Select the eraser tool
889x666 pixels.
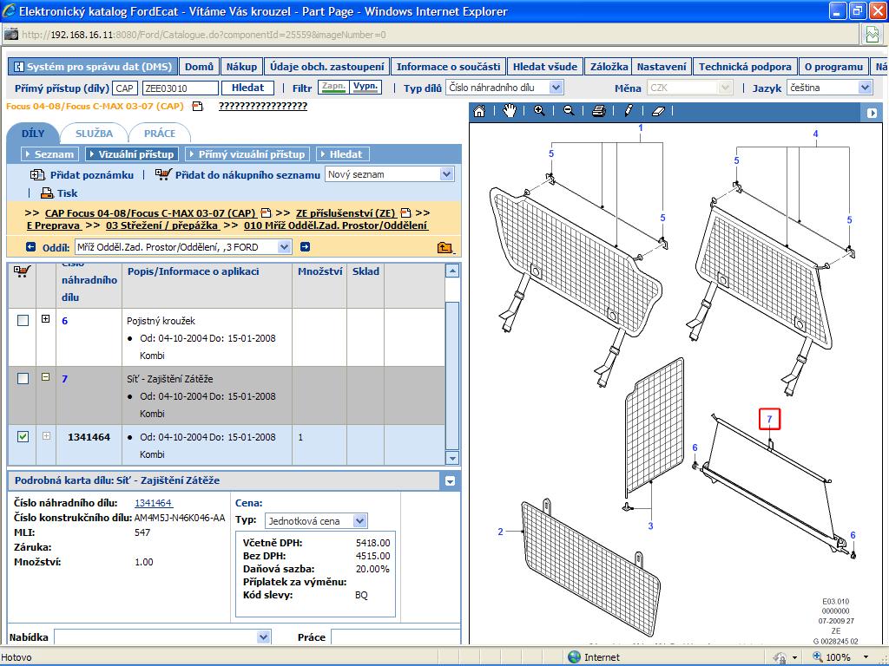click(657, 111)
